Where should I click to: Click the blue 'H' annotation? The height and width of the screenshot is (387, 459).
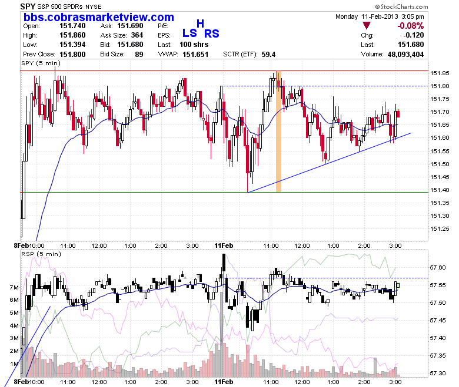(200, 23)
